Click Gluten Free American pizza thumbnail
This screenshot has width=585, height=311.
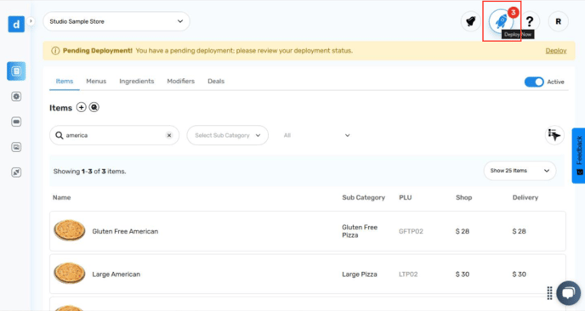pyautogui.click(x=70, y=230)
